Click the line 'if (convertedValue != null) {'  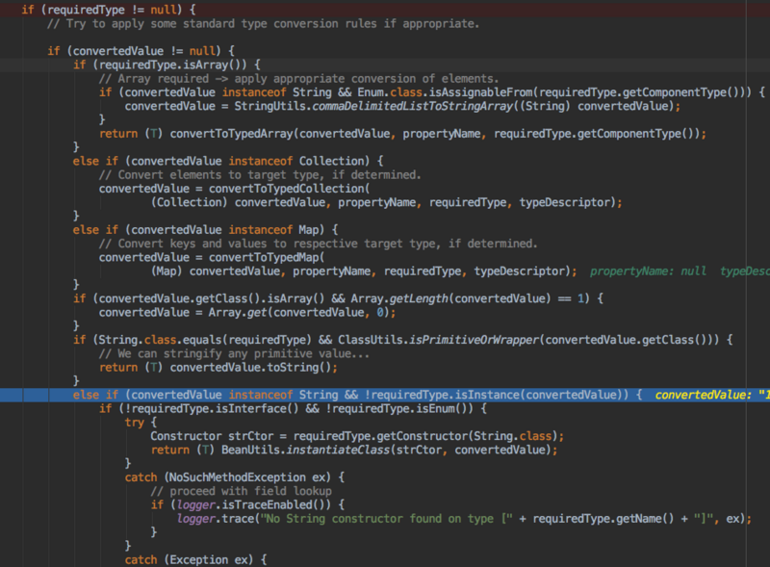coord(141,51)
